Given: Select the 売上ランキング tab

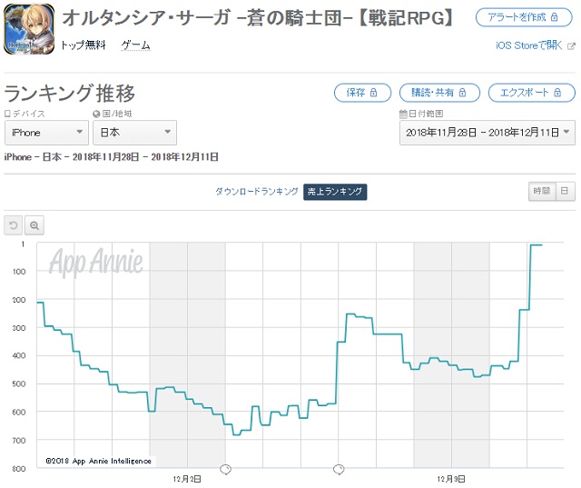Looking at the screenshot, I should [x=335, y=192].
